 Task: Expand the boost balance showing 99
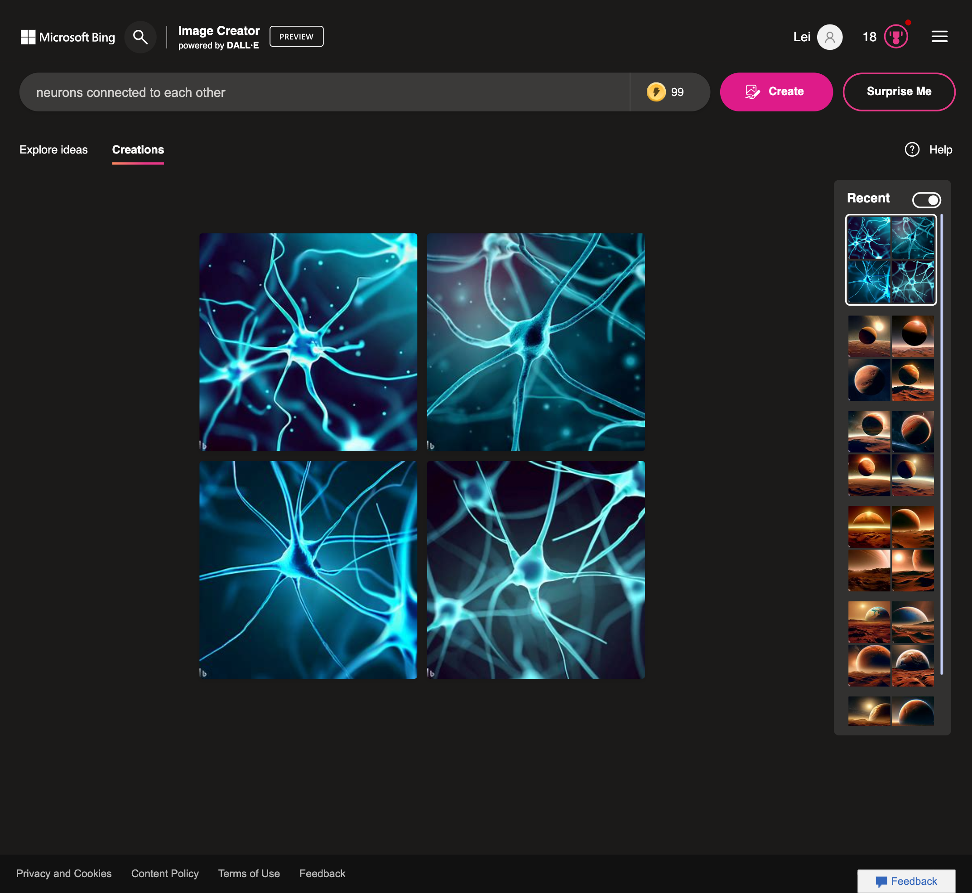[x=678, y=92]
